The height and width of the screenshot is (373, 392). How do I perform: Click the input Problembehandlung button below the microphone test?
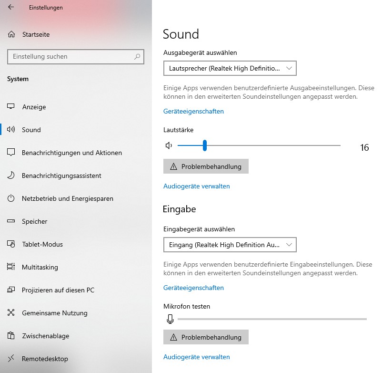tap(206, 337)
